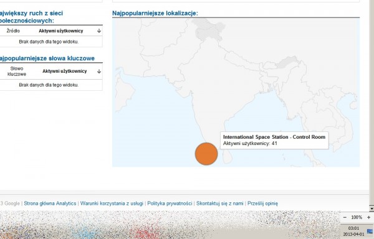This screenshot has height=239, width=374.
Task: Click Najpopularniejsze lokalizacje heading
Action: pos(155,13)
